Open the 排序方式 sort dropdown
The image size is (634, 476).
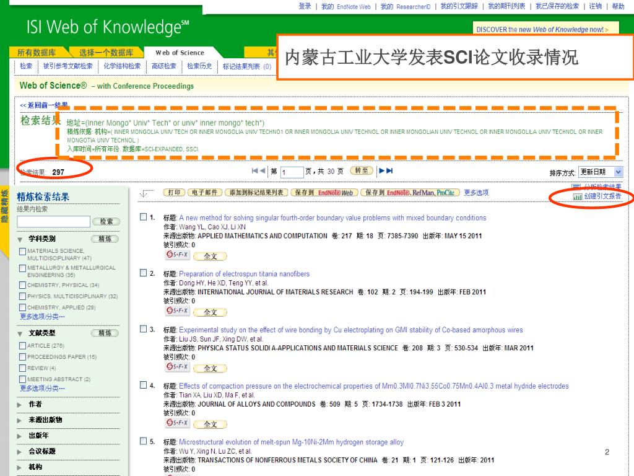[601, 172]
